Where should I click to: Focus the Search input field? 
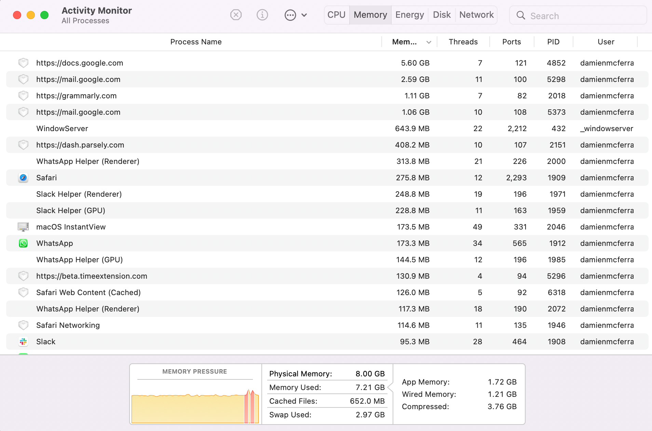(x=578, y=15)
